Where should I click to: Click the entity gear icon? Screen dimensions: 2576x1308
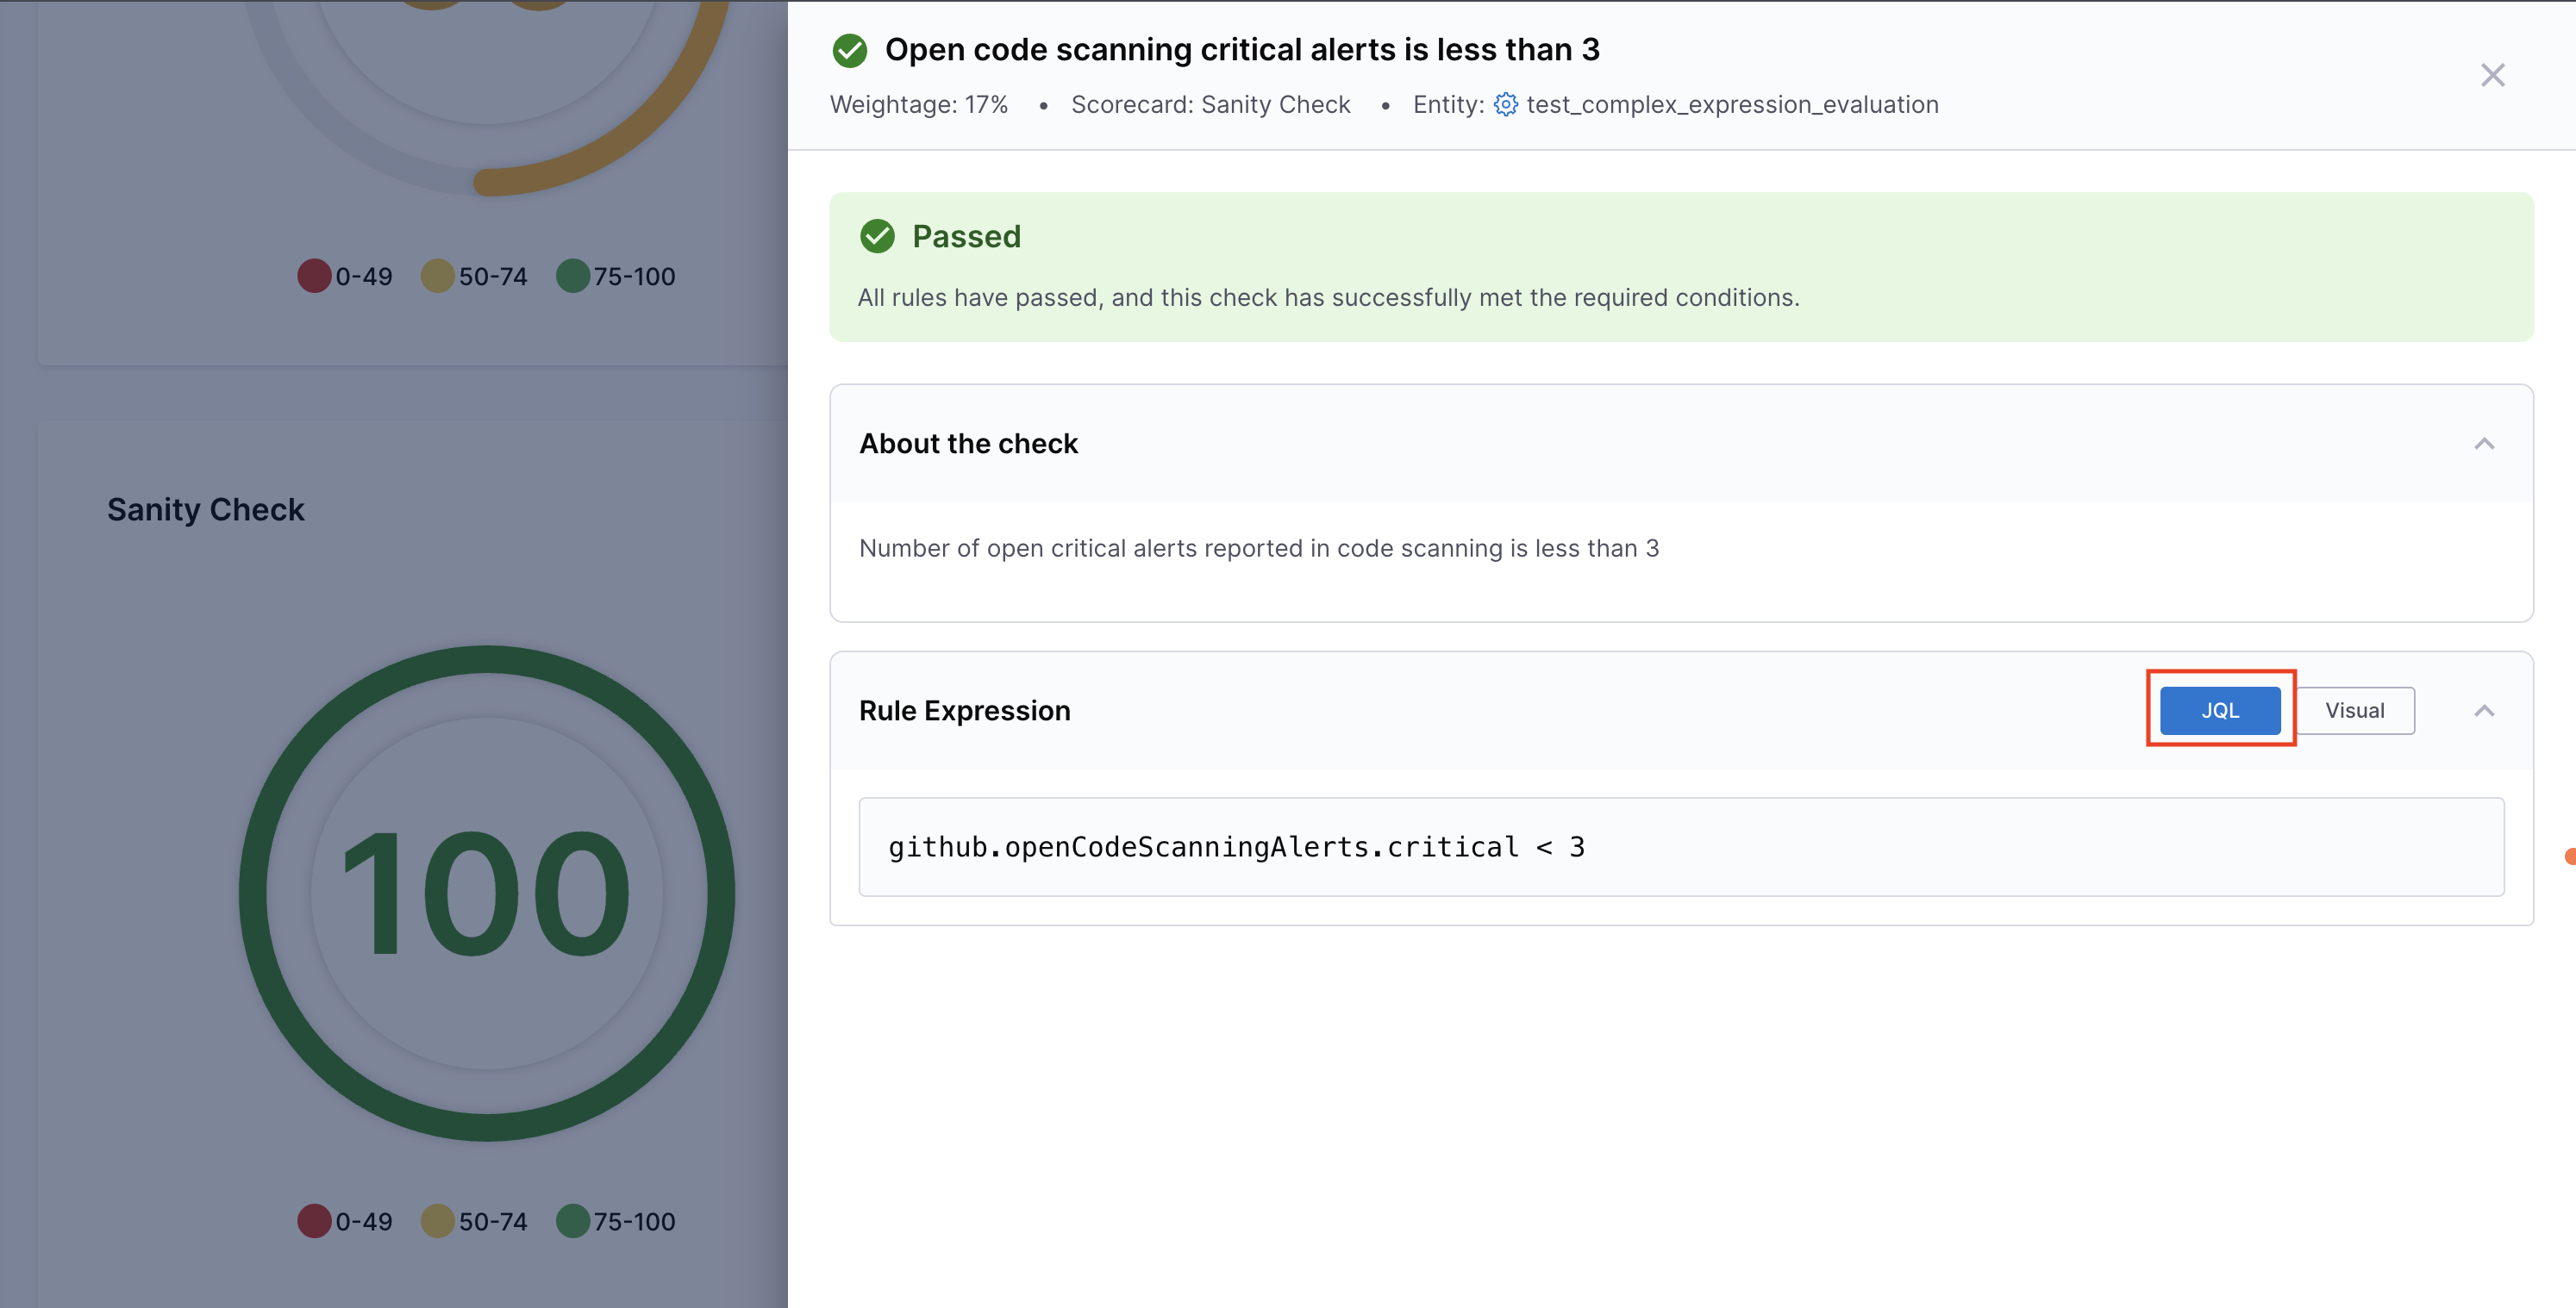point(1505,105)
